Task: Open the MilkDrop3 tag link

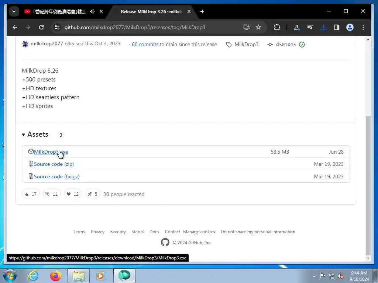Action: coord(246,44)
